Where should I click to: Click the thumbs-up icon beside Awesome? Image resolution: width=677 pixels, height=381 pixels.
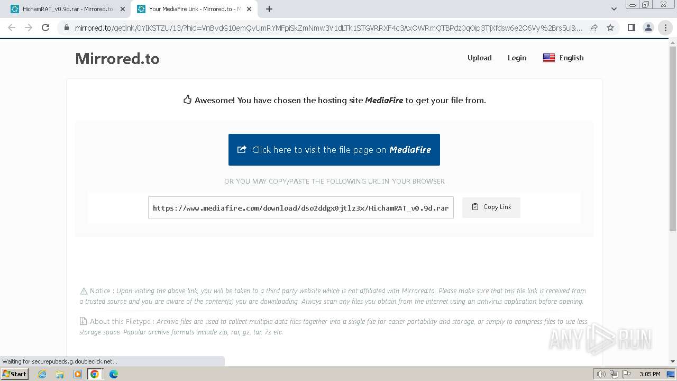(x=187, y=99)
